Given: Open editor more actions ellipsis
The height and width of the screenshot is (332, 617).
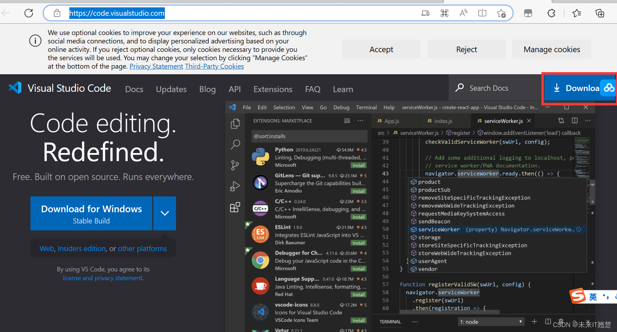Looking at the screenshot, I should coord(588,120).
